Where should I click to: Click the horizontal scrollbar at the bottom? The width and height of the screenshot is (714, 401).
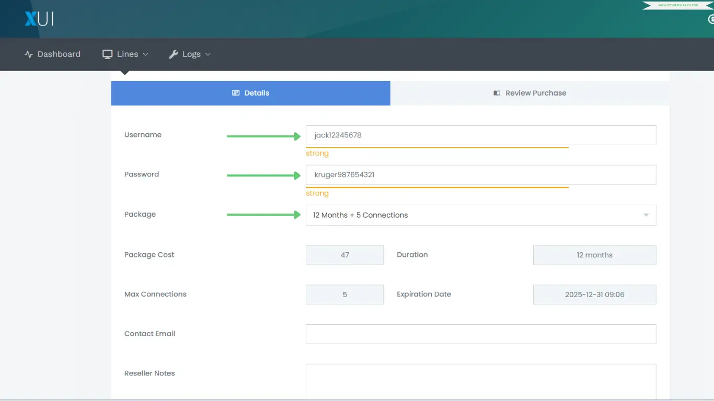pos(357,399)
